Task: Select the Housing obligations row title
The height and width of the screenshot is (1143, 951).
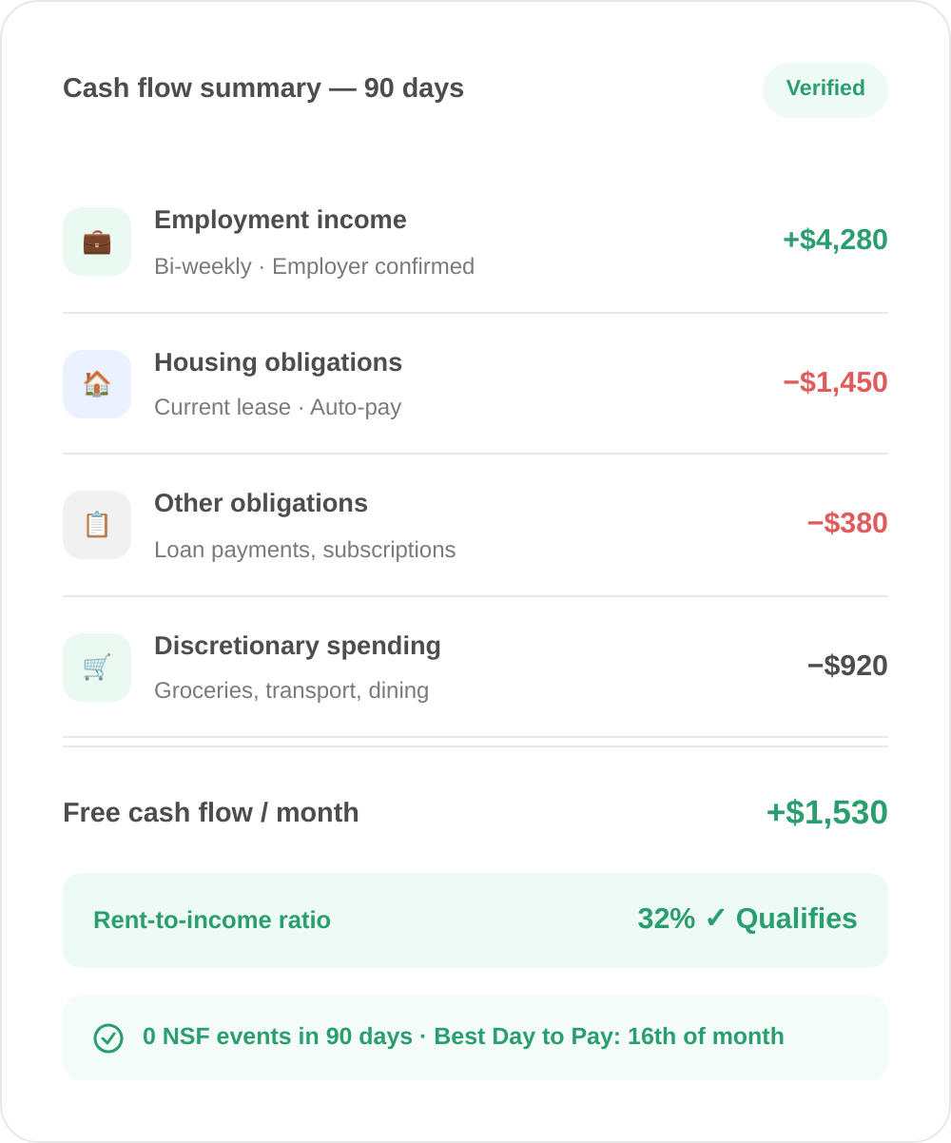Action: 279,362
